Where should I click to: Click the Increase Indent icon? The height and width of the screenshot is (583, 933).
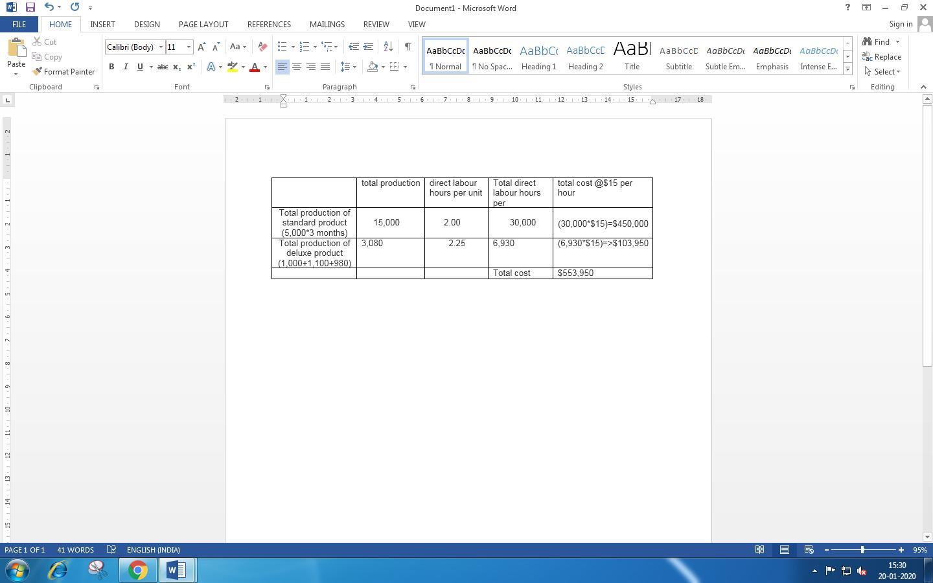[x=368, y=47]
